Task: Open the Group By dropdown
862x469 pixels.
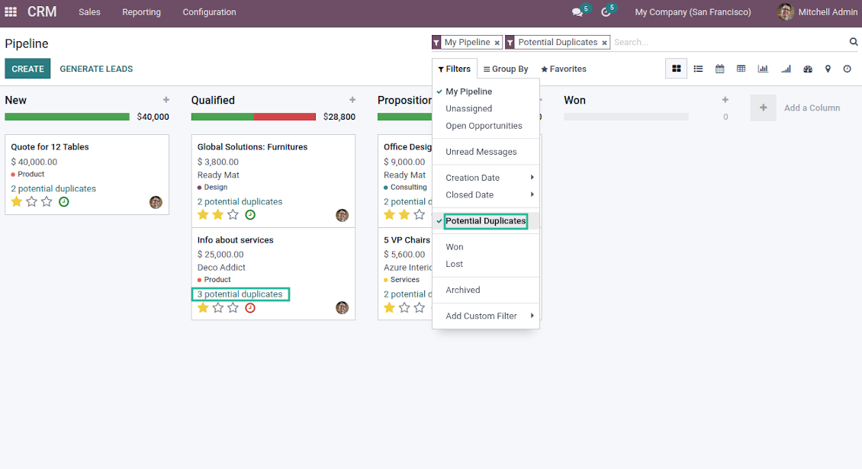Action: pyautogui.click(x=506, y=69)
